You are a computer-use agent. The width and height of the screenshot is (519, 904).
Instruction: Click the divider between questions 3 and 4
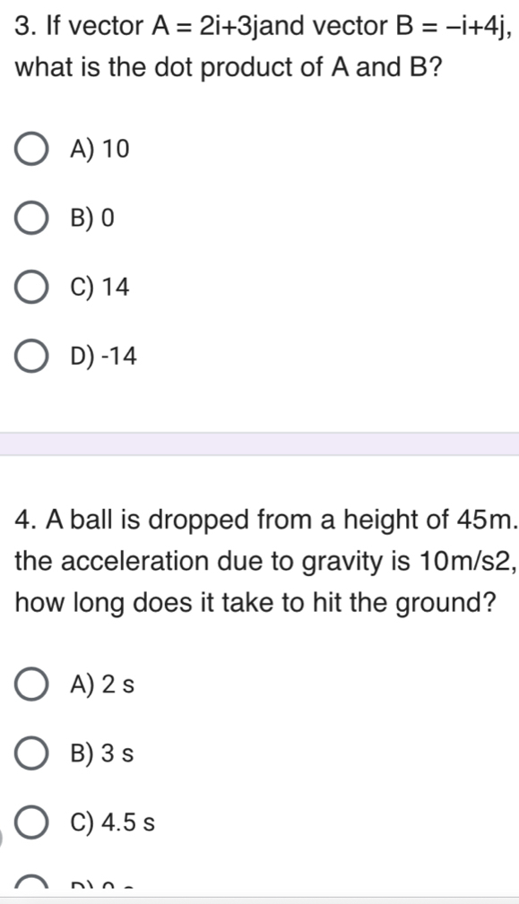point(260,441)
